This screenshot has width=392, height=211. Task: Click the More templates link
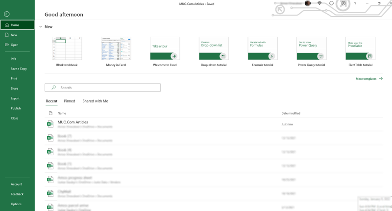(369, 79)
